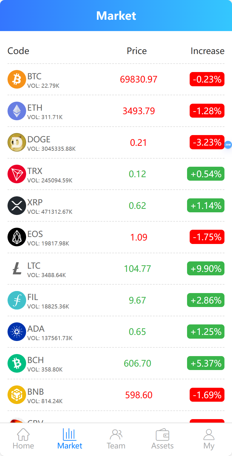232x456 pixels.
Task: Go to the Home tab
Action: tap(23, 439)
